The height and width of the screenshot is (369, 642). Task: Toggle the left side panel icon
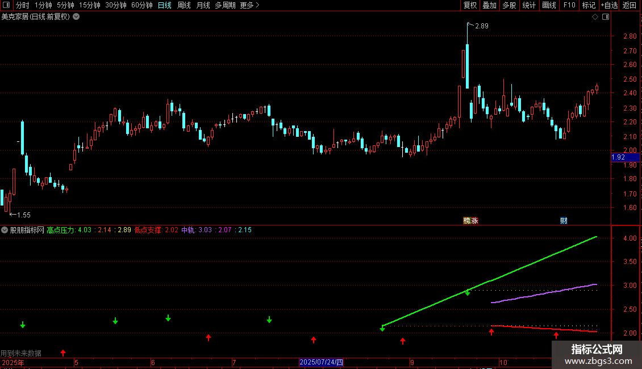click(6, 5)
